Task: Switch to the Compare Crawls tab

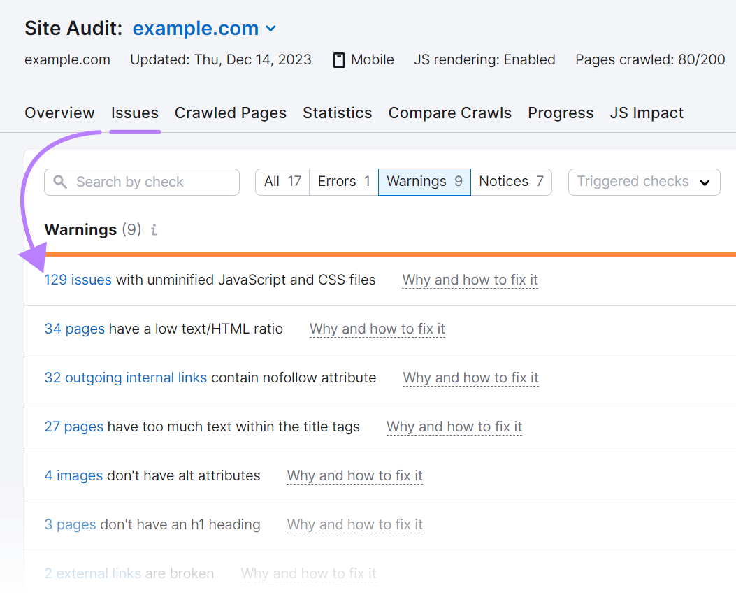Action: coord(449,113)
